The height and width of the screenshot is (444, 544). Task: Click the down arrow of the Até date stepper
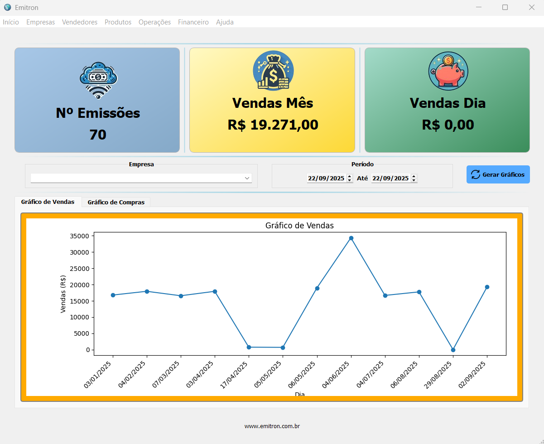(x=413, y=180)
